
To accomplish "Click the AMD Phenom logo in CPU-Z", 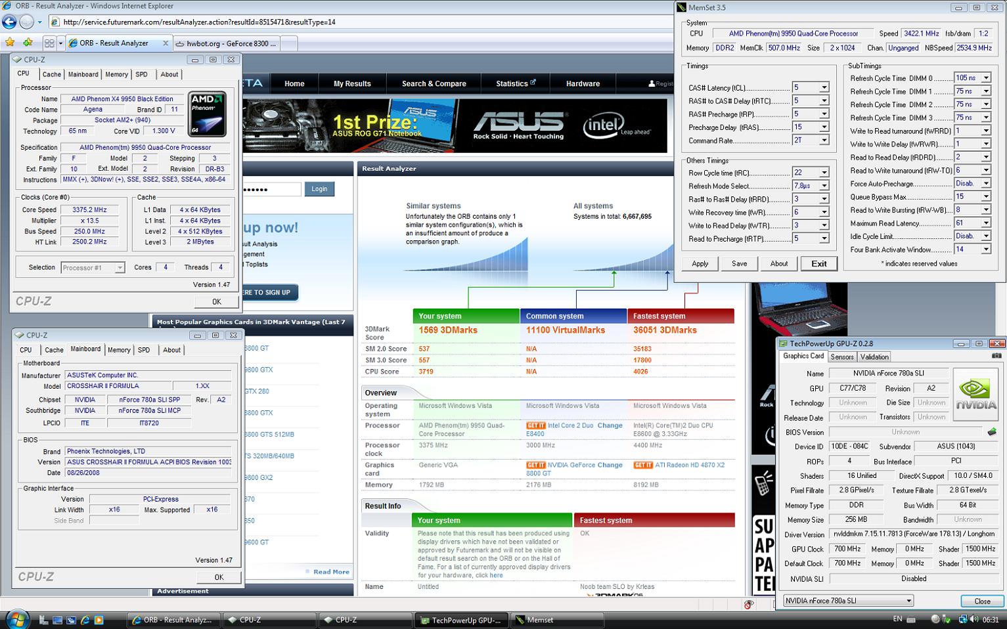I will (207, 114).
